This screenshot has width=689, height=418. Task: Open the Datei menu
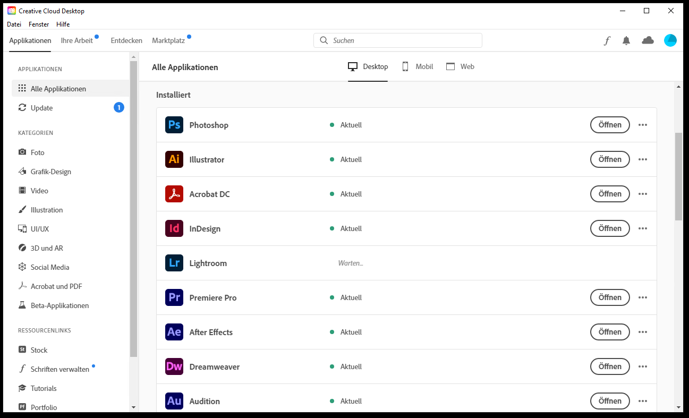(x=14, y=24)
